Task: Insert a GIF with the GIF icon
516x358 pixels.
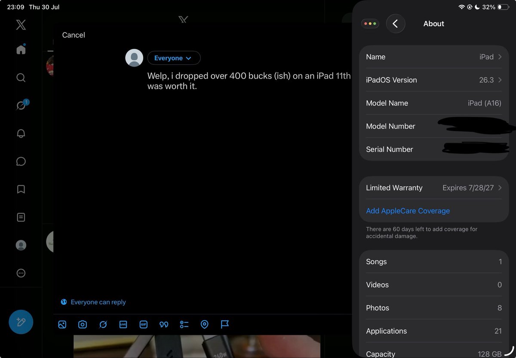Action: coord(144,325)
